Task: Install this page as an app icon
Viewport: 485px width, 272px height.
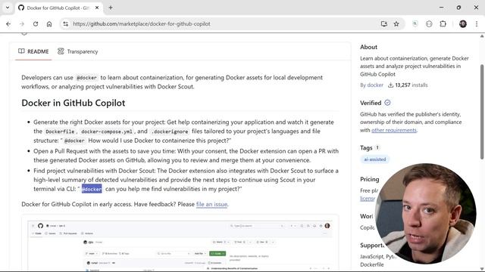Action: [384, 23]
